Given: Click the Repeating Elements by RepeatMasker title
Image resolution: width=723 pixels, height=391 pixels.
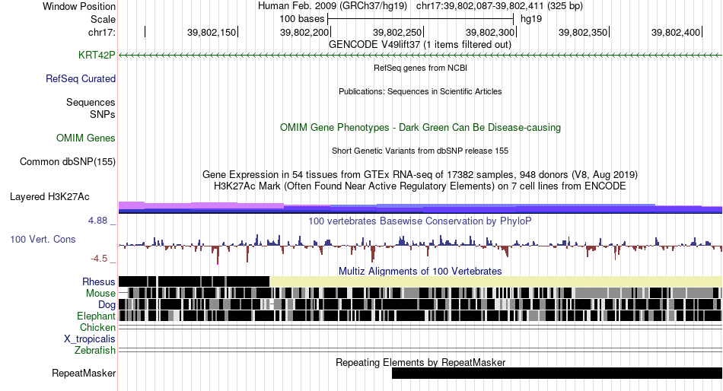Looking at the screenshot, I should [420, 362].
